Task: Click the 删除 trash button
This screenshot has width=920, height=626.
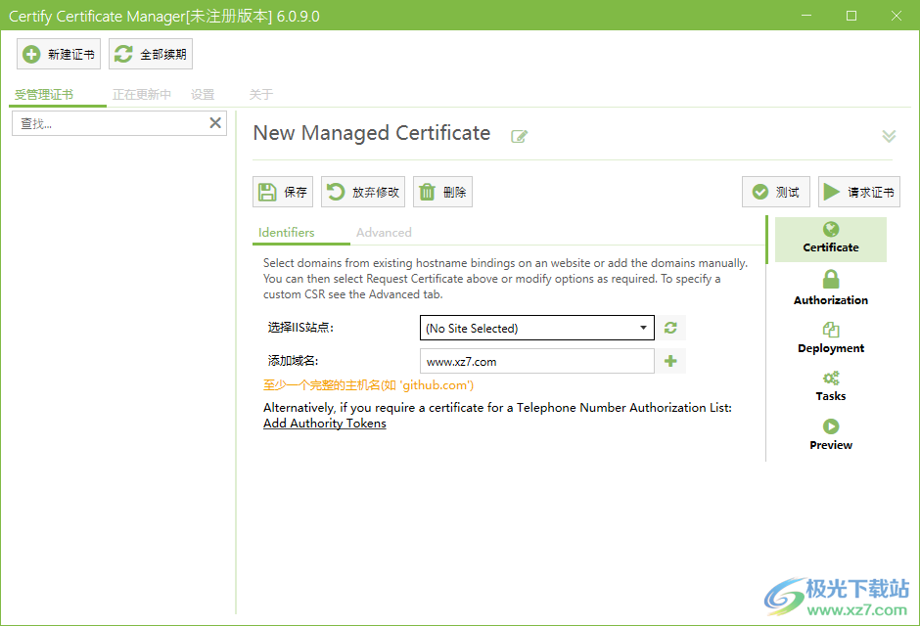Action: (x=442, y=192)
